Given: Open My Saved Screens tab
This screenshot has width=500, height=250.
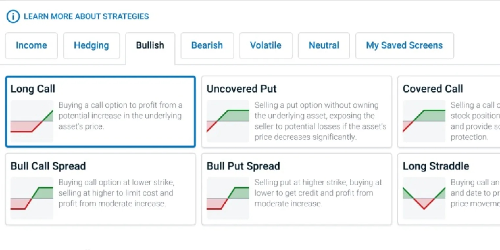Looking at the screenshot, I should pyautogui.click(x=404, y=45).
